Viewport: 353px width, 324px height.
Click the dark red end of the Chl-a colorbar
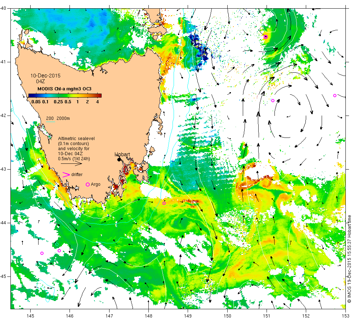(100, 95)
